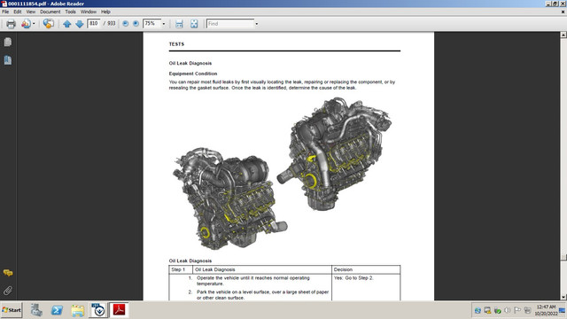Click the email/share globe icon
Image resolution: width=567 pixels, height=319 pixels.
(48, 24)
